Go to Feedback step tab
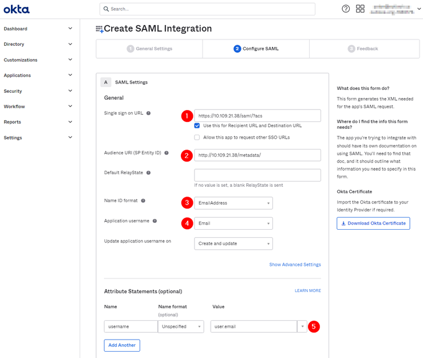This screenshot has width=423, height=358. coord(364,49)
